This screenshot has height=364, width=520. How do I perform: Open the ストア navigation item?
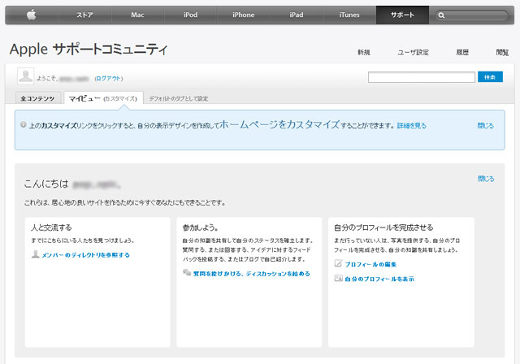click(x=84, y=15)
